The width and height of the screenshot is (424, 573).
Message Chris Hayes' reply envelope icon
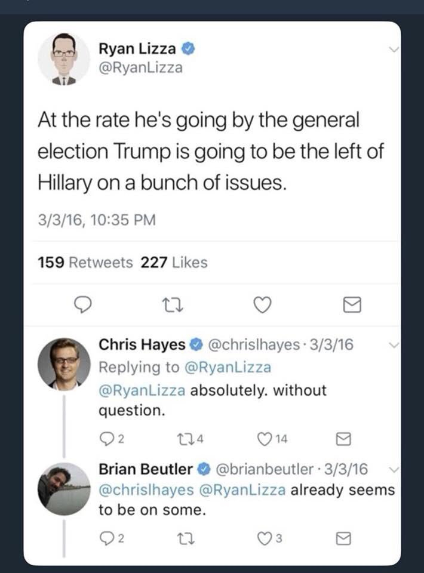click(x=343, y=440)
